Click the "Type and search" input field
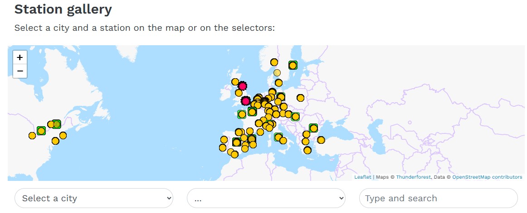 coord(438,198)
